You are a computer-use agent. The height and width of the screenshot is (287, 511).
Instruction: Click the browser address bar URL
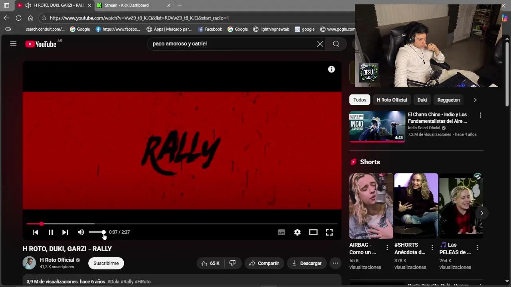coord(139,18)
